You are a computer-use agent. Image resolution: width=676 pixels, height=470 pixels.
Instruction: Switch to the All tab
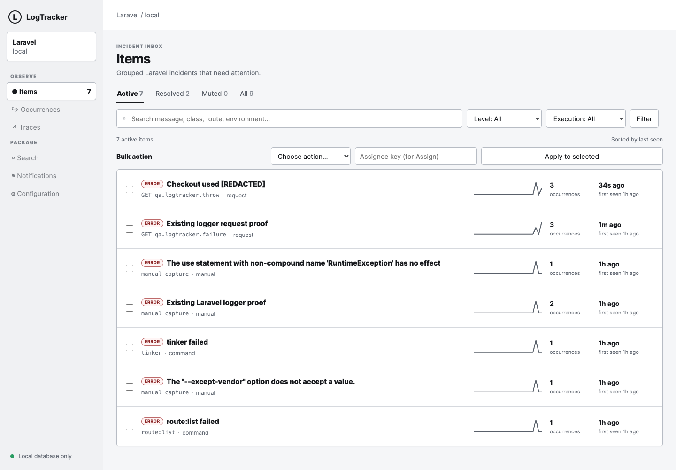click(246, 94)
